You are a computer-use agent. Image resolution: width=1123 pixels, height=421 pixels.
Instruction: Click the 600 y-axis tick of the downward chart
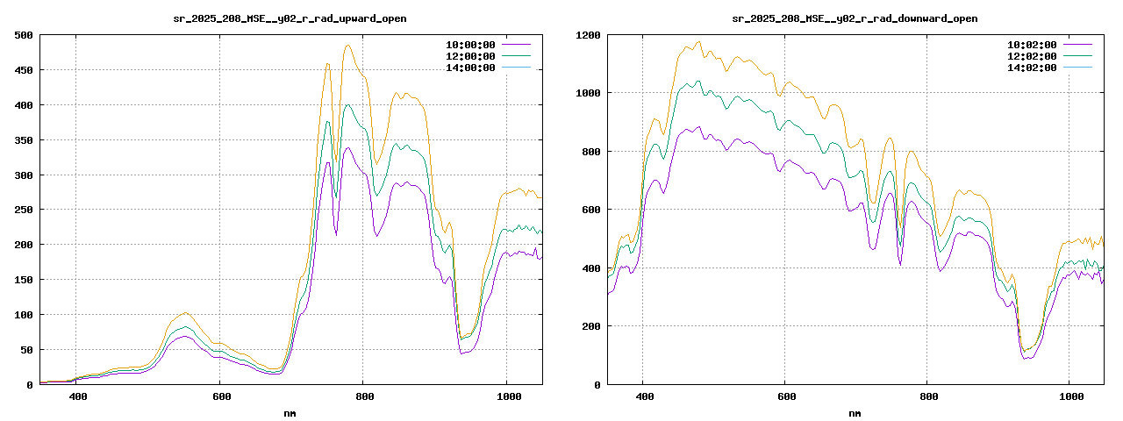point(591,210)
